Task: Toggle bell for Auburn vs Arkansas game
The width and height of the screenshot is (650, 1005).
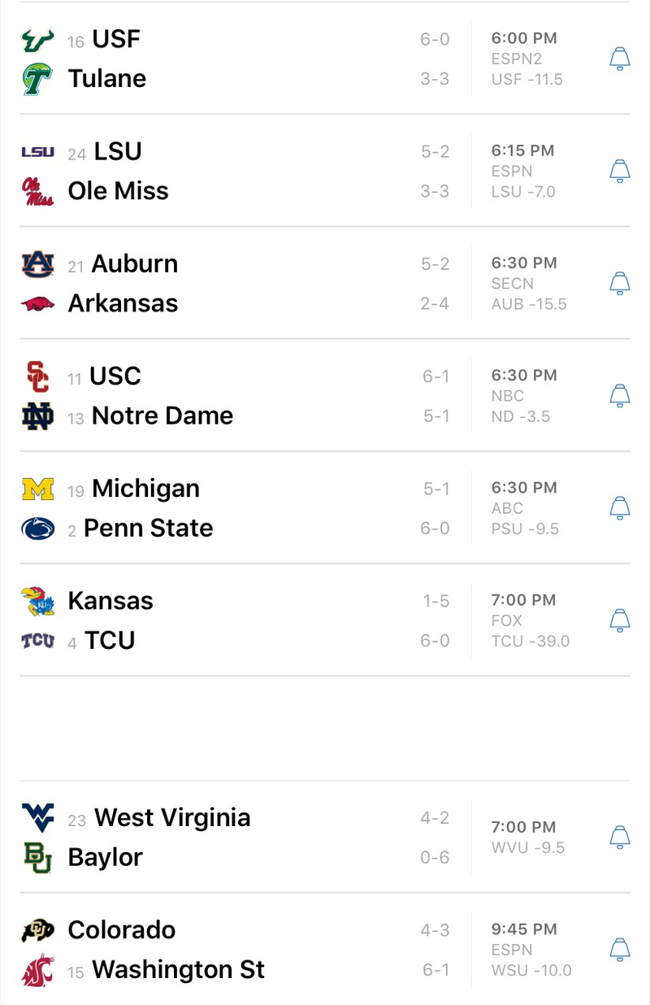Action: click(620, 283)
